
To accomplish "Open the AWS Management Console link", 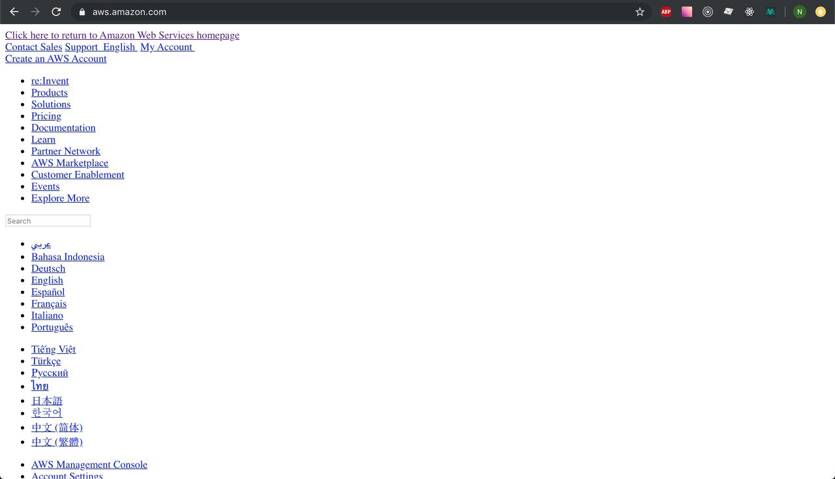I will (x=89, y=465).
